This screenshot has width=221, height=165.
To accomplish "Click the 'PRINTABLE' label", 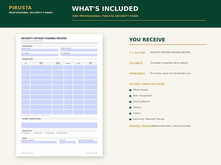I will point(137,74).
